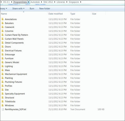The height and width of the screenshot is (121, 125).
Task: Select the Curtain Panel By Pattern name
Action: tap(16, 35)
